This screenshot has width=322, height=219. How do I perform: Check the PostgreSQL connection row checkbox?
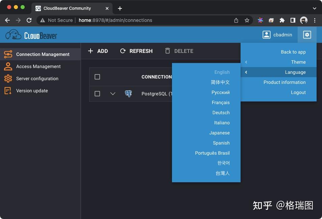97,94
